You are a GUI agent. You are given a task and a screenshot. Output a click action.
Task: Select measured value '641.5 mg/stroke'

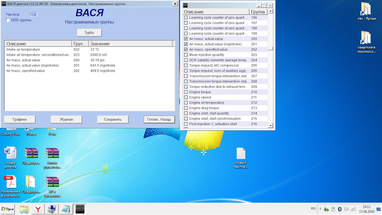(103, 66)
